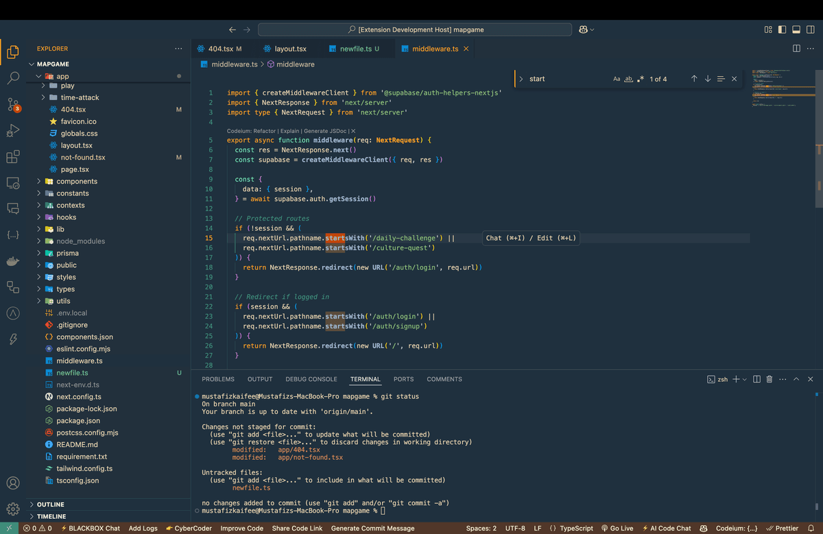Toggle Find in Selection

tap(721, 79)
